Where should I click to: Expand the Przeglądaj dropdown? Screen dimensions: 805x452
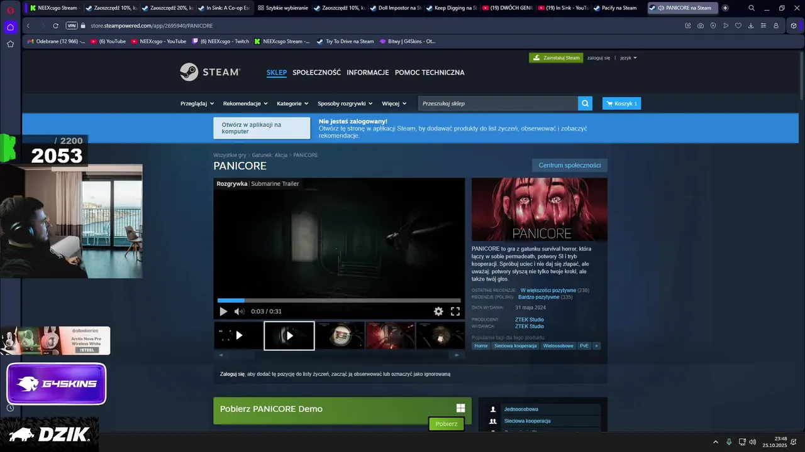coord(197,104)
